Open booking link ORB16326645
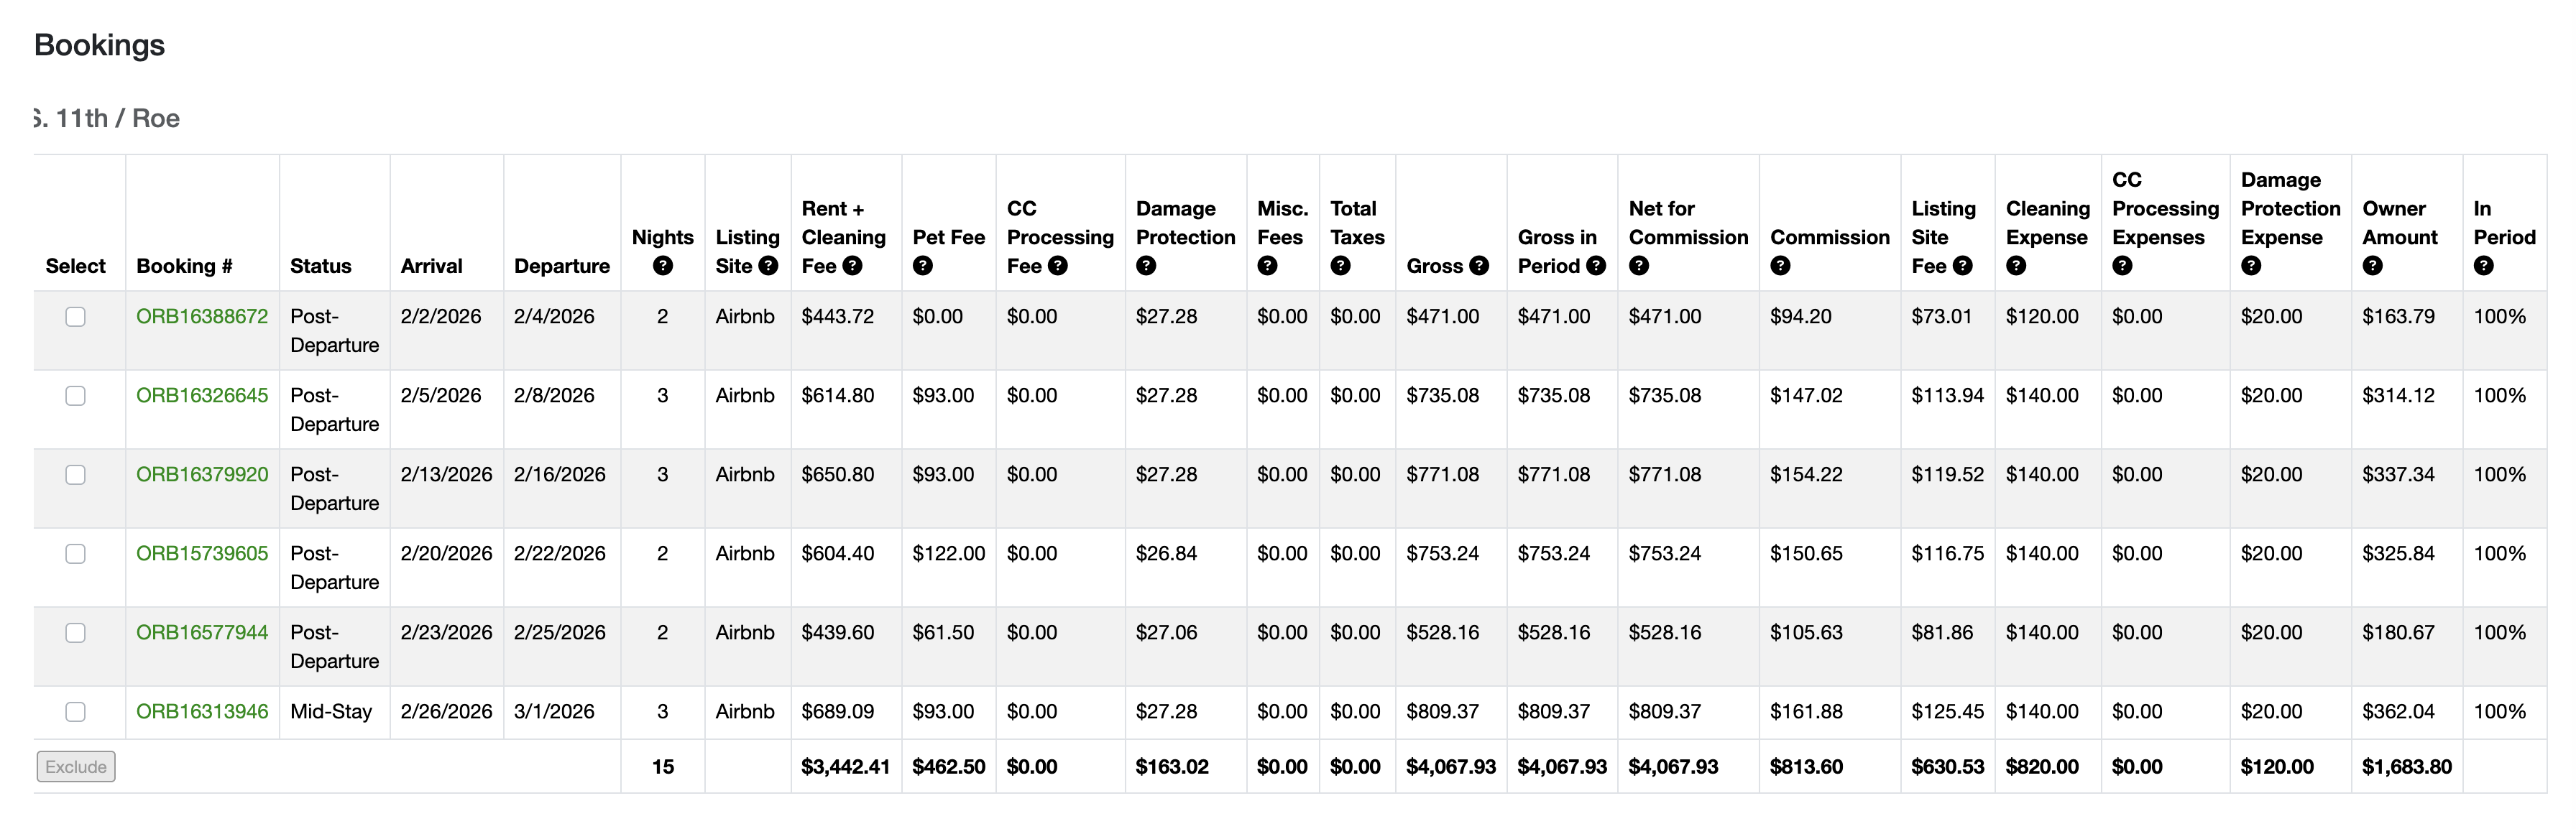The height and width of the screenshot is (829, 2576). (202, 396)
